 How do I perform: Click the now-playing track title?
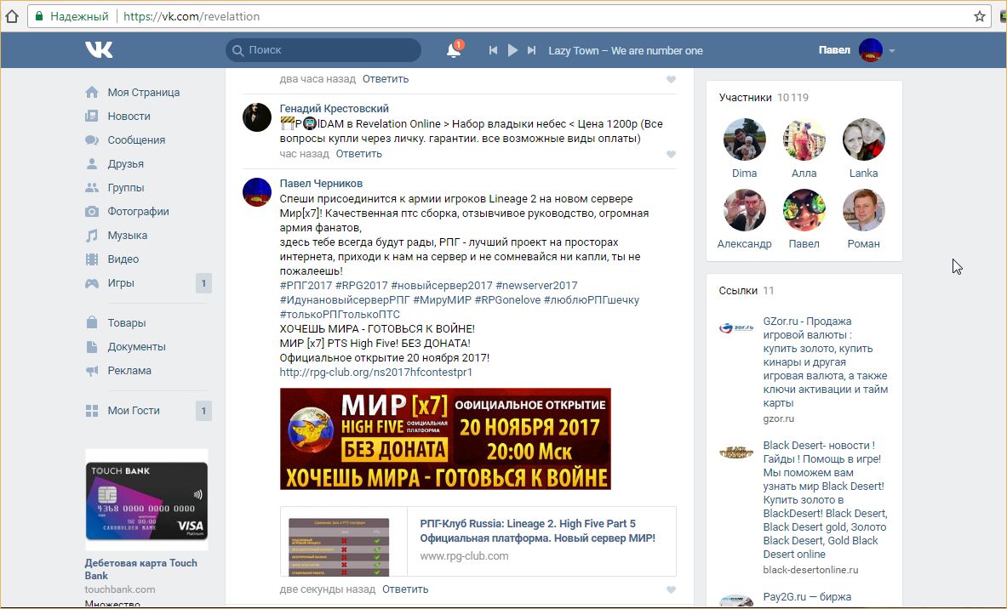pos(626,51)
